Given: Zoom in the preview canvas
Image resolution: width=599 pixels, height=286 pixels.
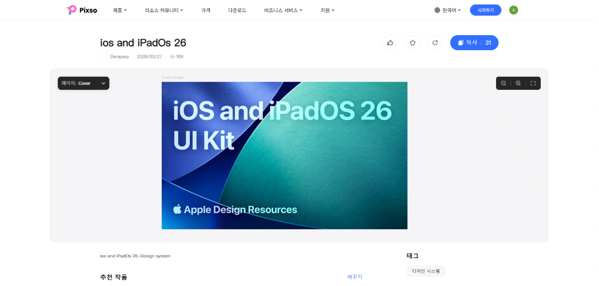Looking at the screenshot, I should pos(518,83).
